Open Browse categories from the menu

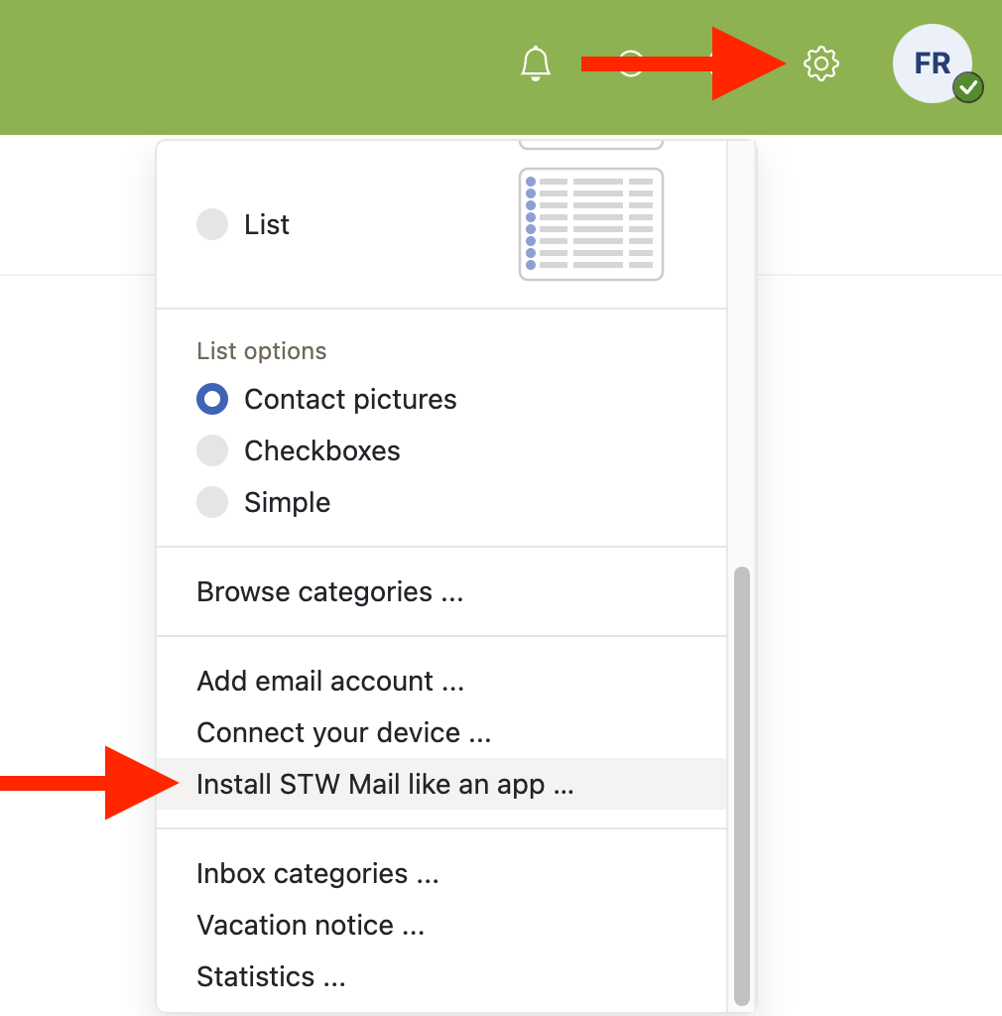click(329, 592)
